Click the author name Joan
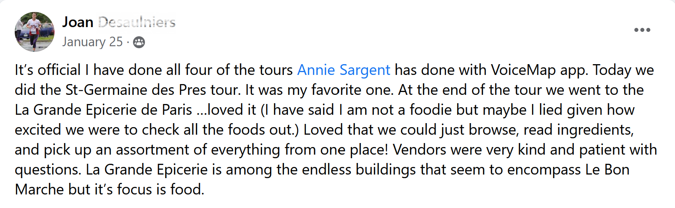 click(78, 22)
